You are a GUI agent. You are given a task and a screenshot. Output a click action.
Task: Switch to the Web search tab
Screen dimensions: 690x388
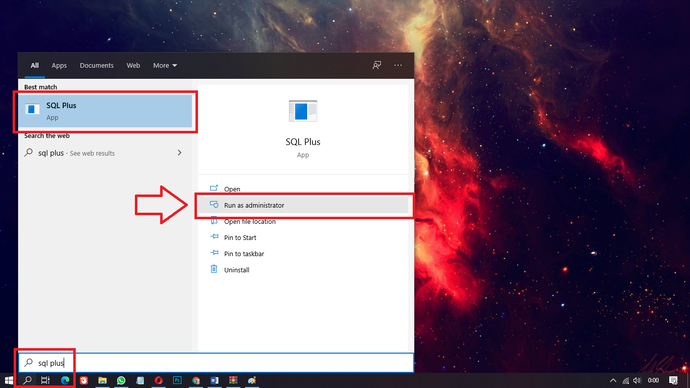133,65
